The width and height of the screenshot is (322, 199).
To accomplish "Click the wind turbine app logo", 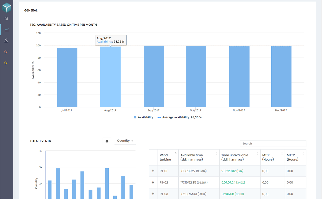I will click(x=6, y=7).
